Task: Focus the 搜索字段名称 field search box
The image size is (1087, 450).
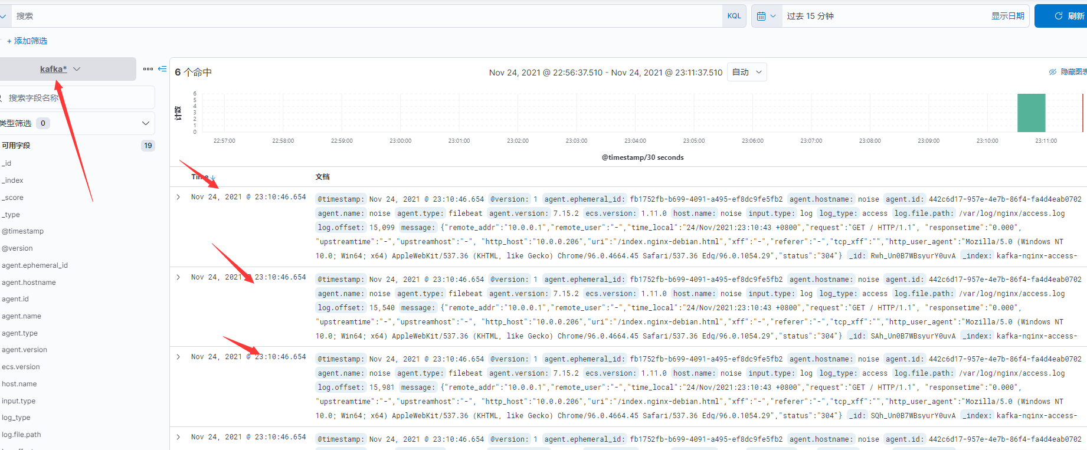Action: tap(77, 97)
